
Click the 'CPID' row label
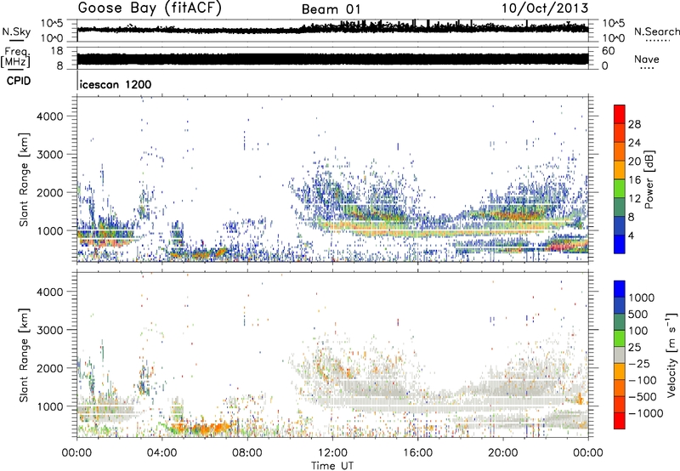click(19, 81)
